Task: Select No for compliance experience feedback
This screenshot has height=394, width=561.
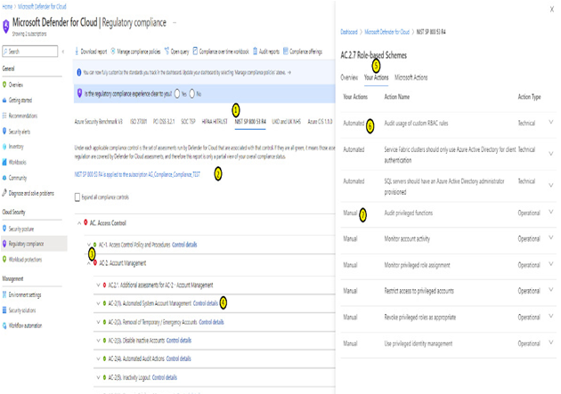Action: (x=192, y=94)
